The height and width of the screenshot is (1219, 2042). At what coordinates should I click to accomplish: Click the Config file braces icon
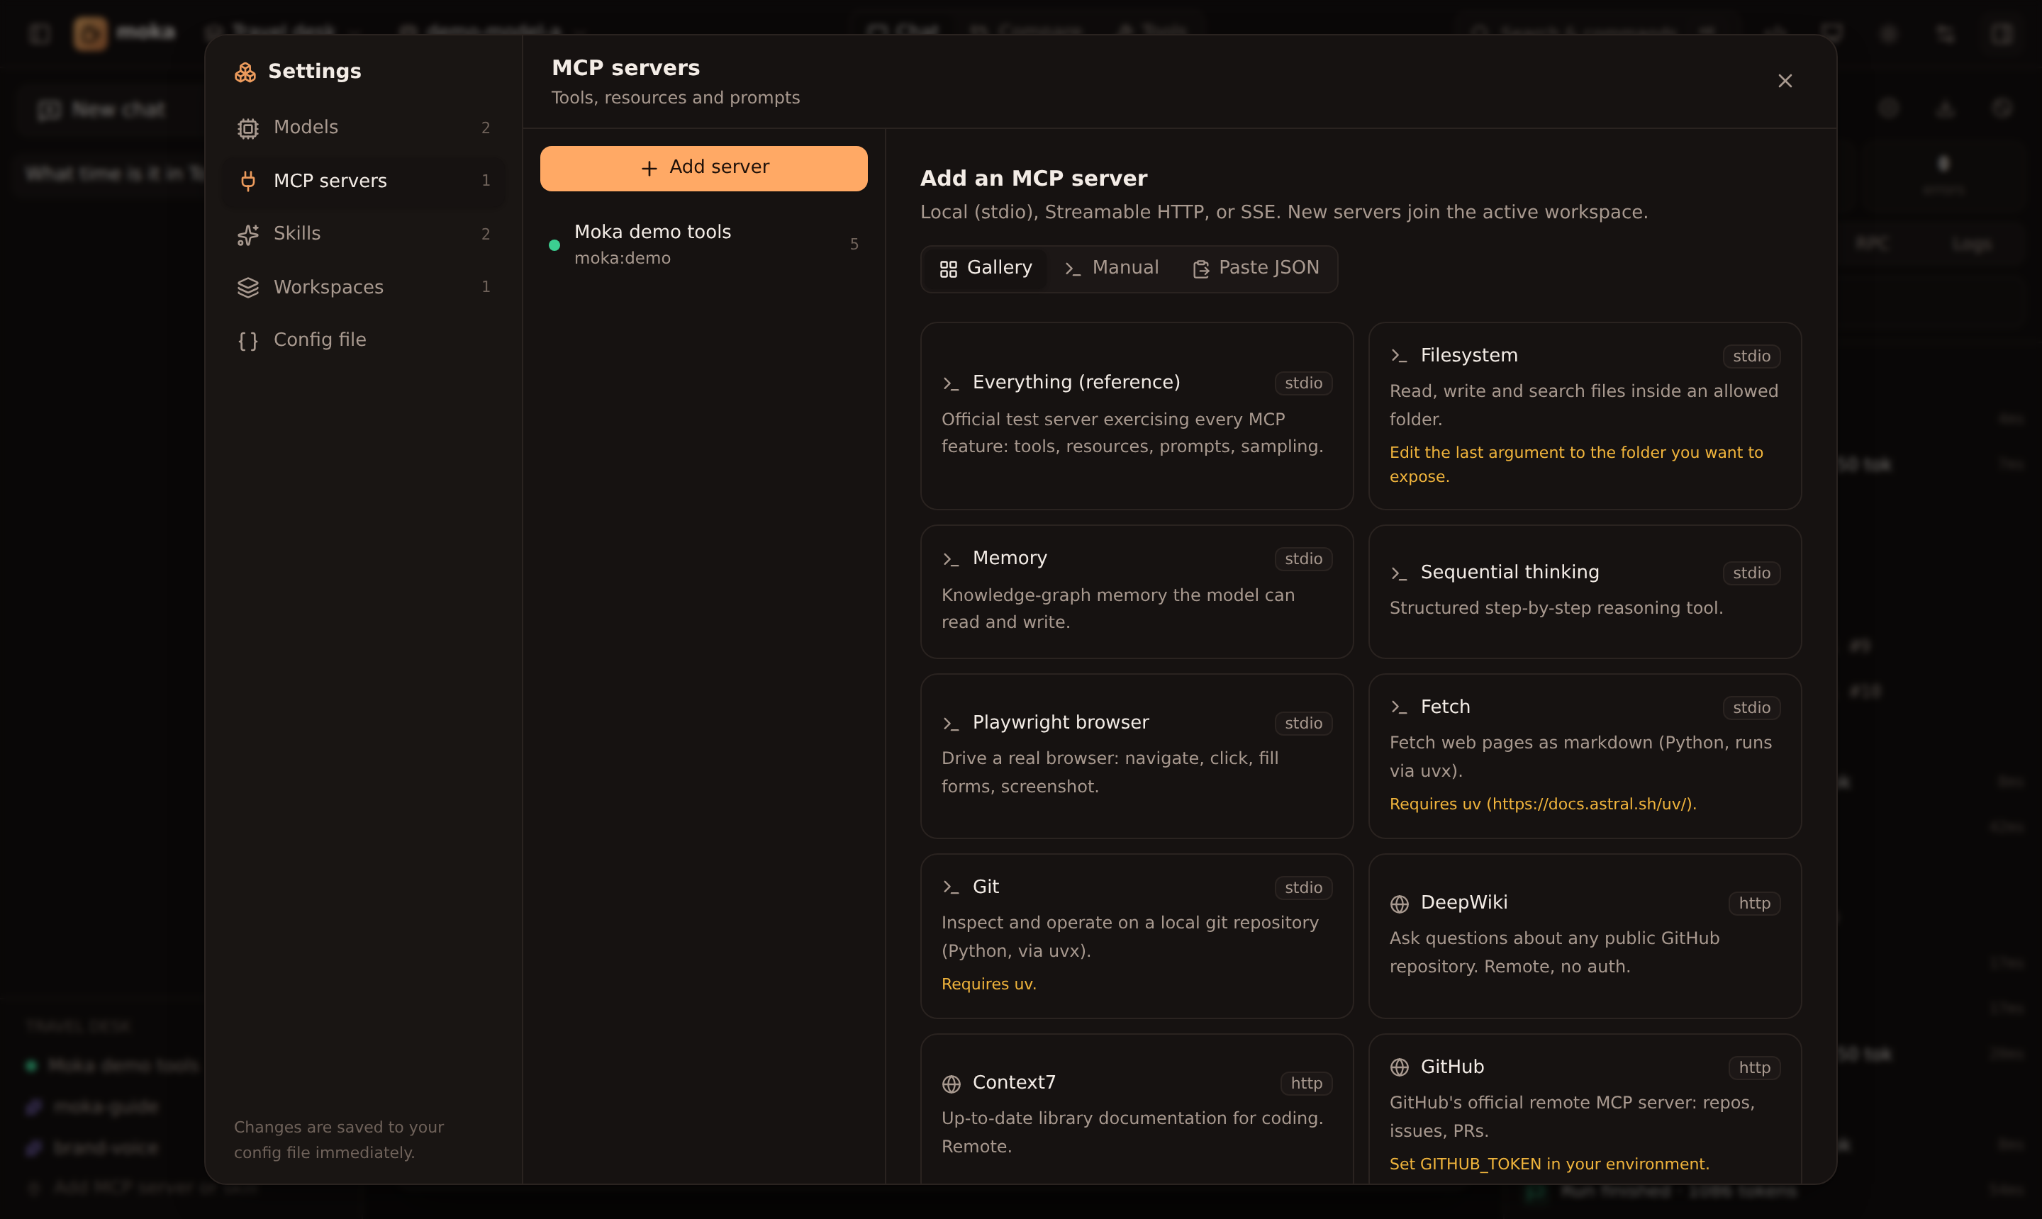point(247,341)
